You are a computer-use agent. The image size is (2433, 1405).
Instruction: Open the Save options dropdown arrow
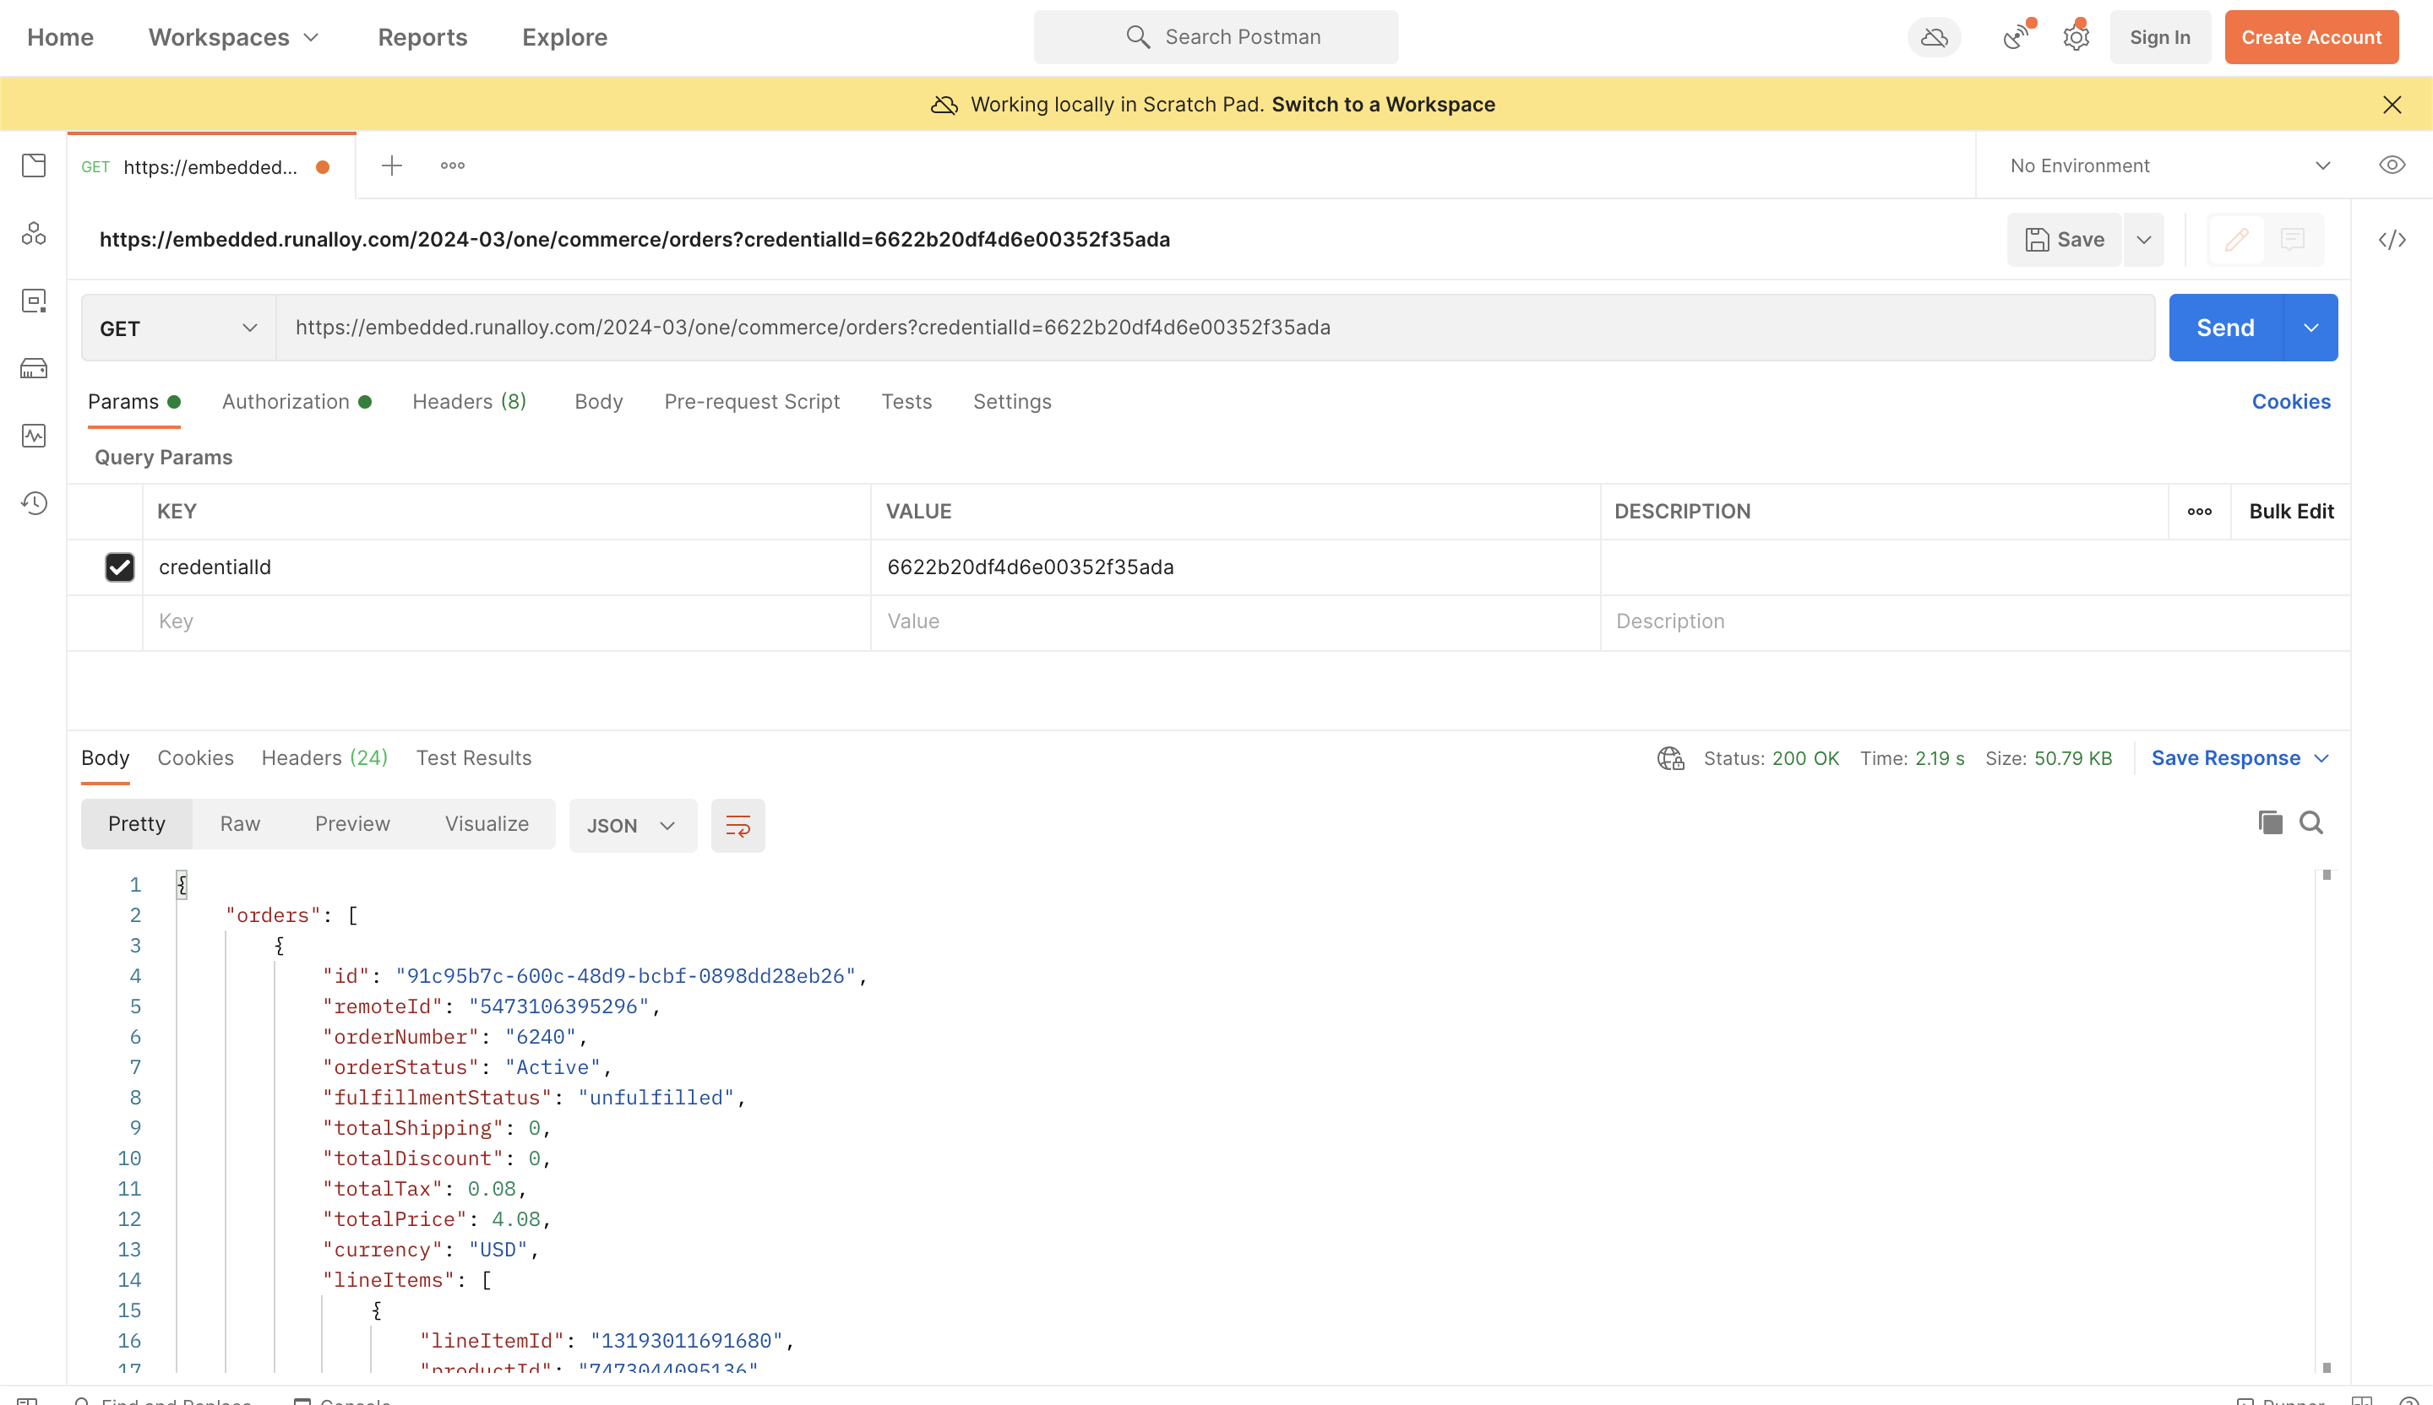click(x=2143, y=239)
